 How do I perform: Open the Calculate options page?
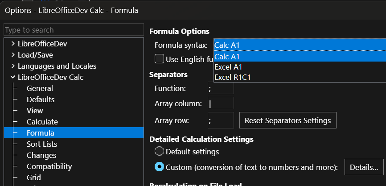coord(42,122)
